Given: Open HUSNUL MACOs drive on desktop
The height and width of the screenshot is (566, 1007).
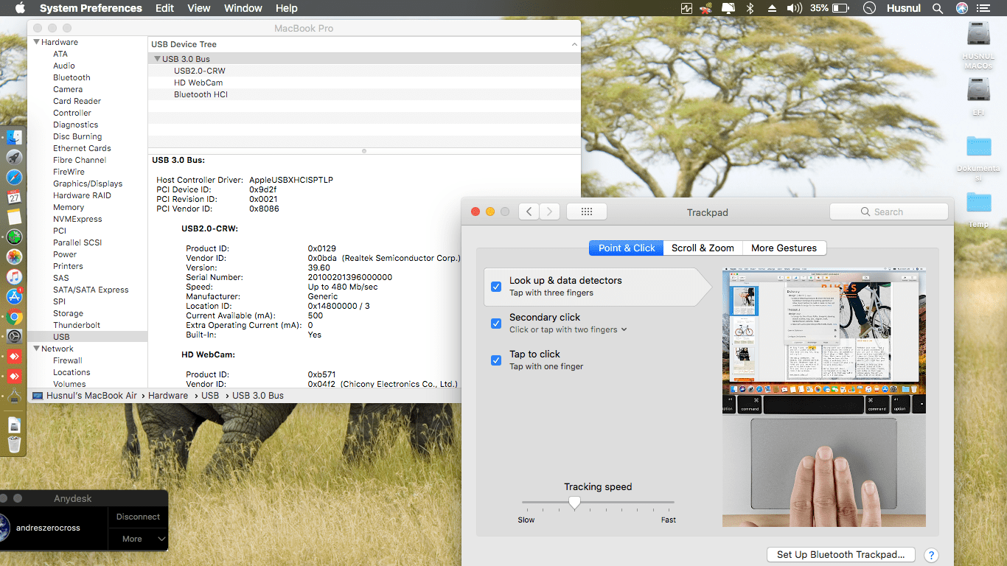Looking at the screenshot, I should point(978,45).
